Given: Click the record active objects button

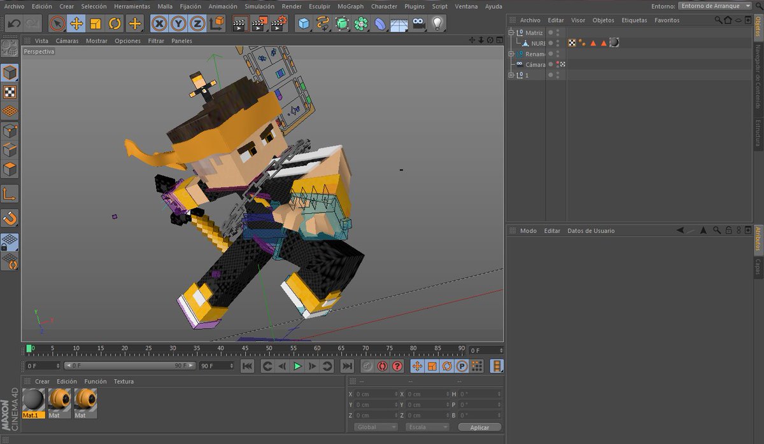Looking at the screenshot, I should (x=367, y=366).
